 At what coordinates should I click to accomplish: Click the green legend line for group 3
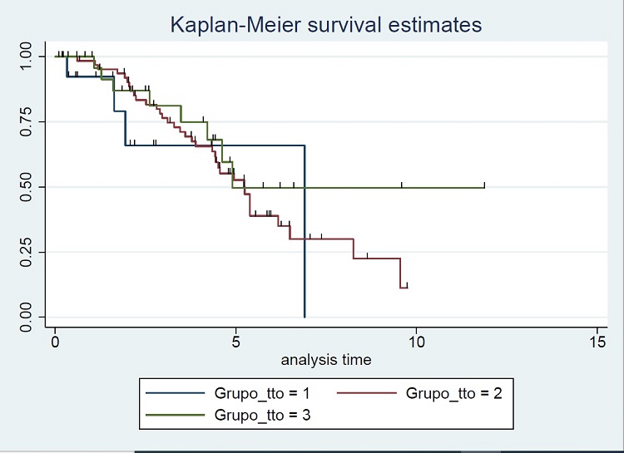coord(176,413)
